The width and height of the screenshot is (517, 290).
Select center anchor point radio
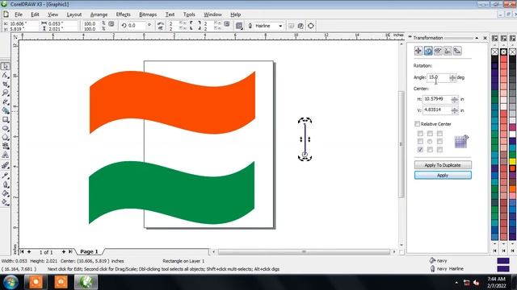click(430, 142)
